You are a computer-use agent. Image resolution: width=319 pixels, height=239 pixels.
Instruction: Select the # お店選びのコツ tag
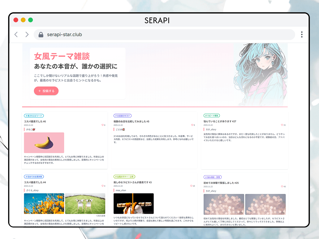(x=123, y=116)
